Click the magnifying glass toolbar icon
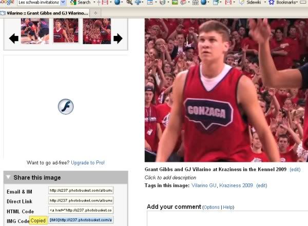The height and width of the screenshot is (226, 308). 129,3
